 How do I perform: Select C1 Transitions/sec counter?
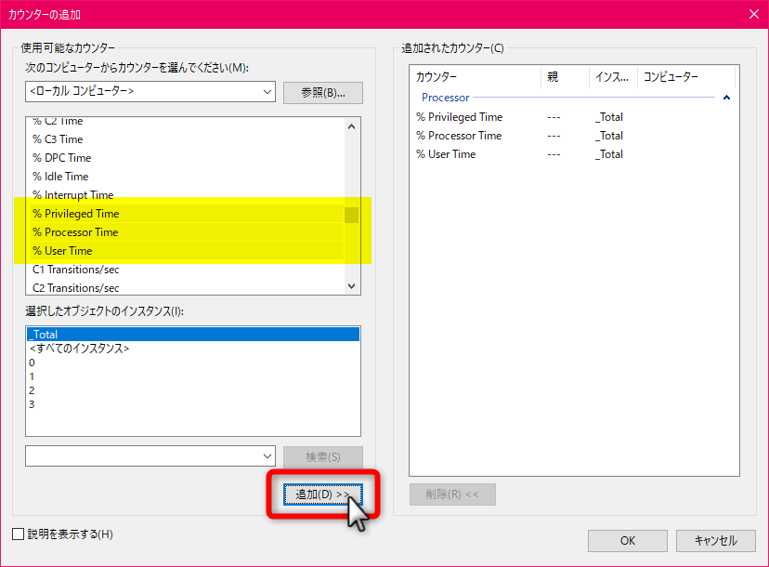pos(189,270)
